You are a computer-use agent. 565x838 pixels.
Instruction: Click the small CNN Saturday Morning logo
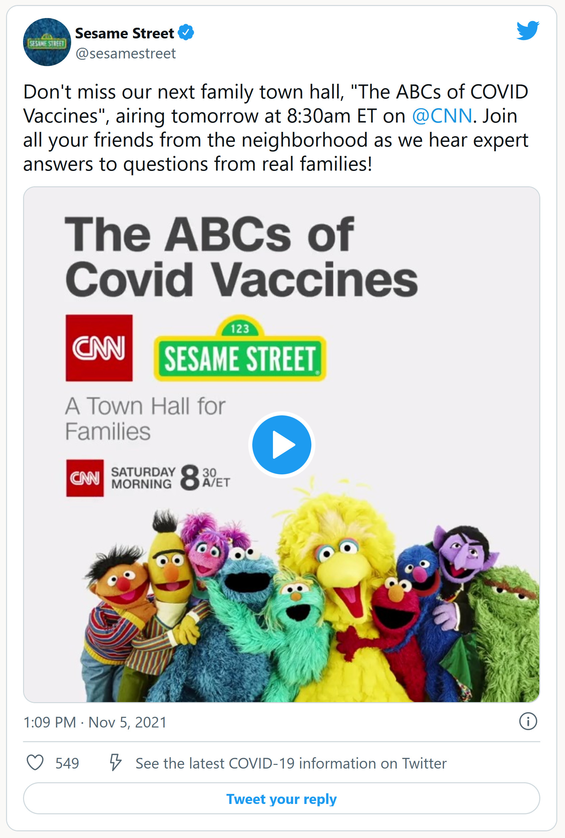[x=85, y=478]
